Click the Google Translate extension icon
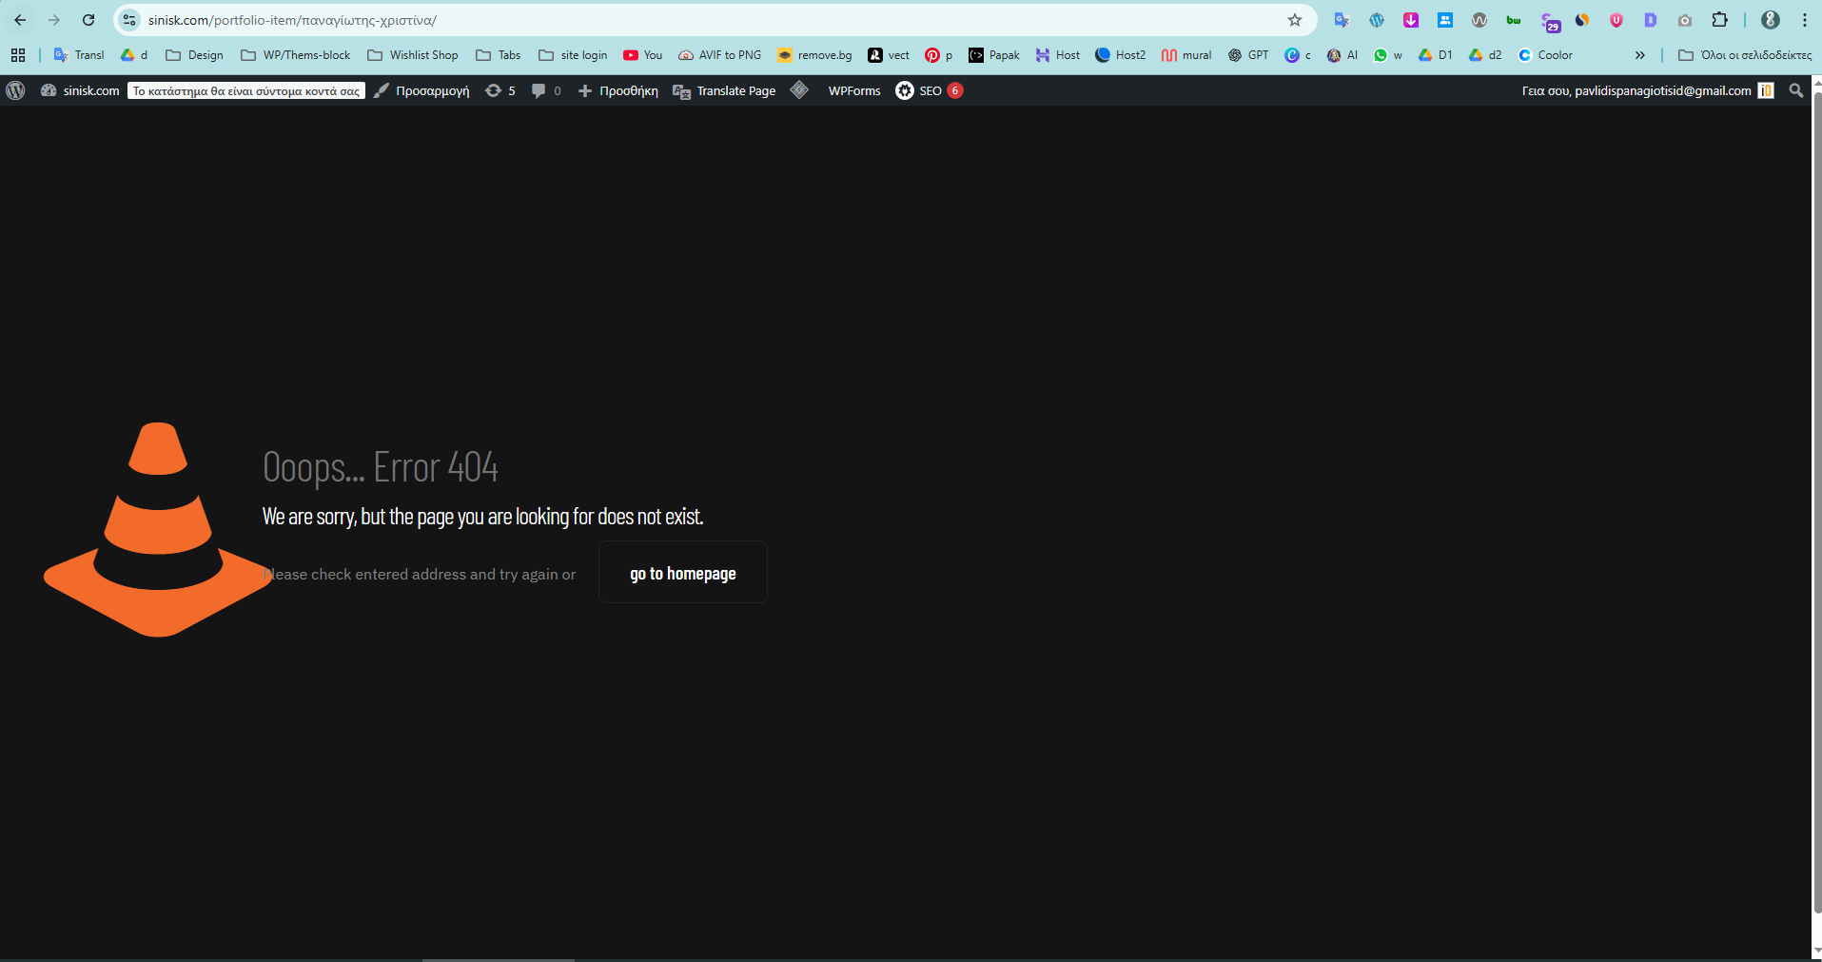 pos(1342,20)
